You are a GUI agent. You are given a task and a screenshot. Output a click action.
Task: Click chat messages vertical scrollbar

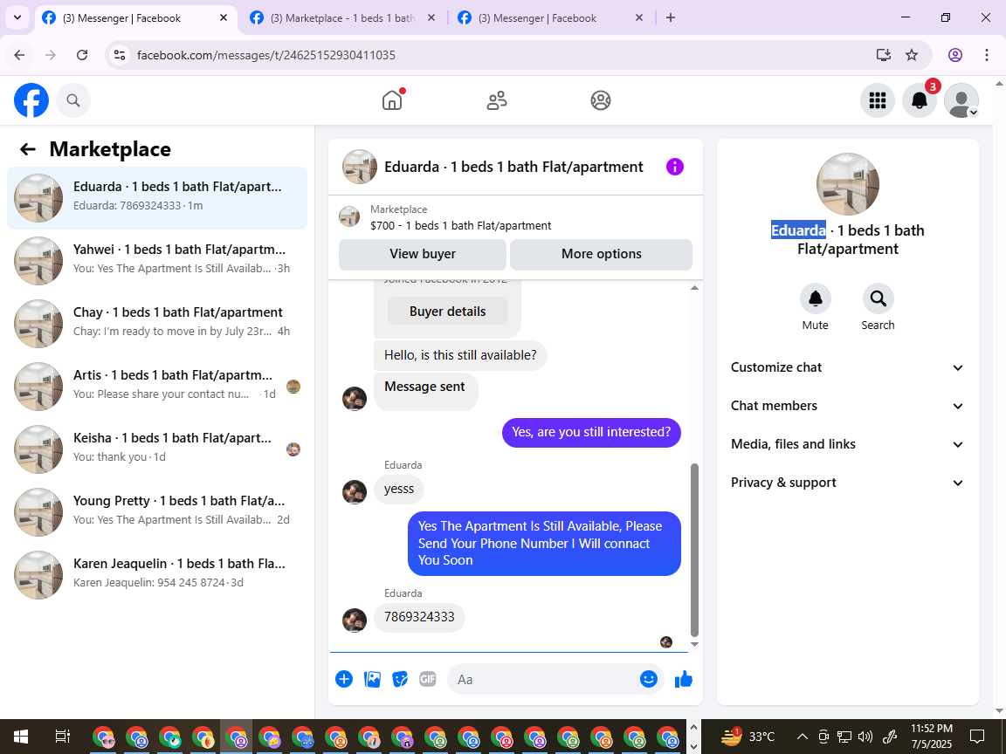click(x=694, y=549)
